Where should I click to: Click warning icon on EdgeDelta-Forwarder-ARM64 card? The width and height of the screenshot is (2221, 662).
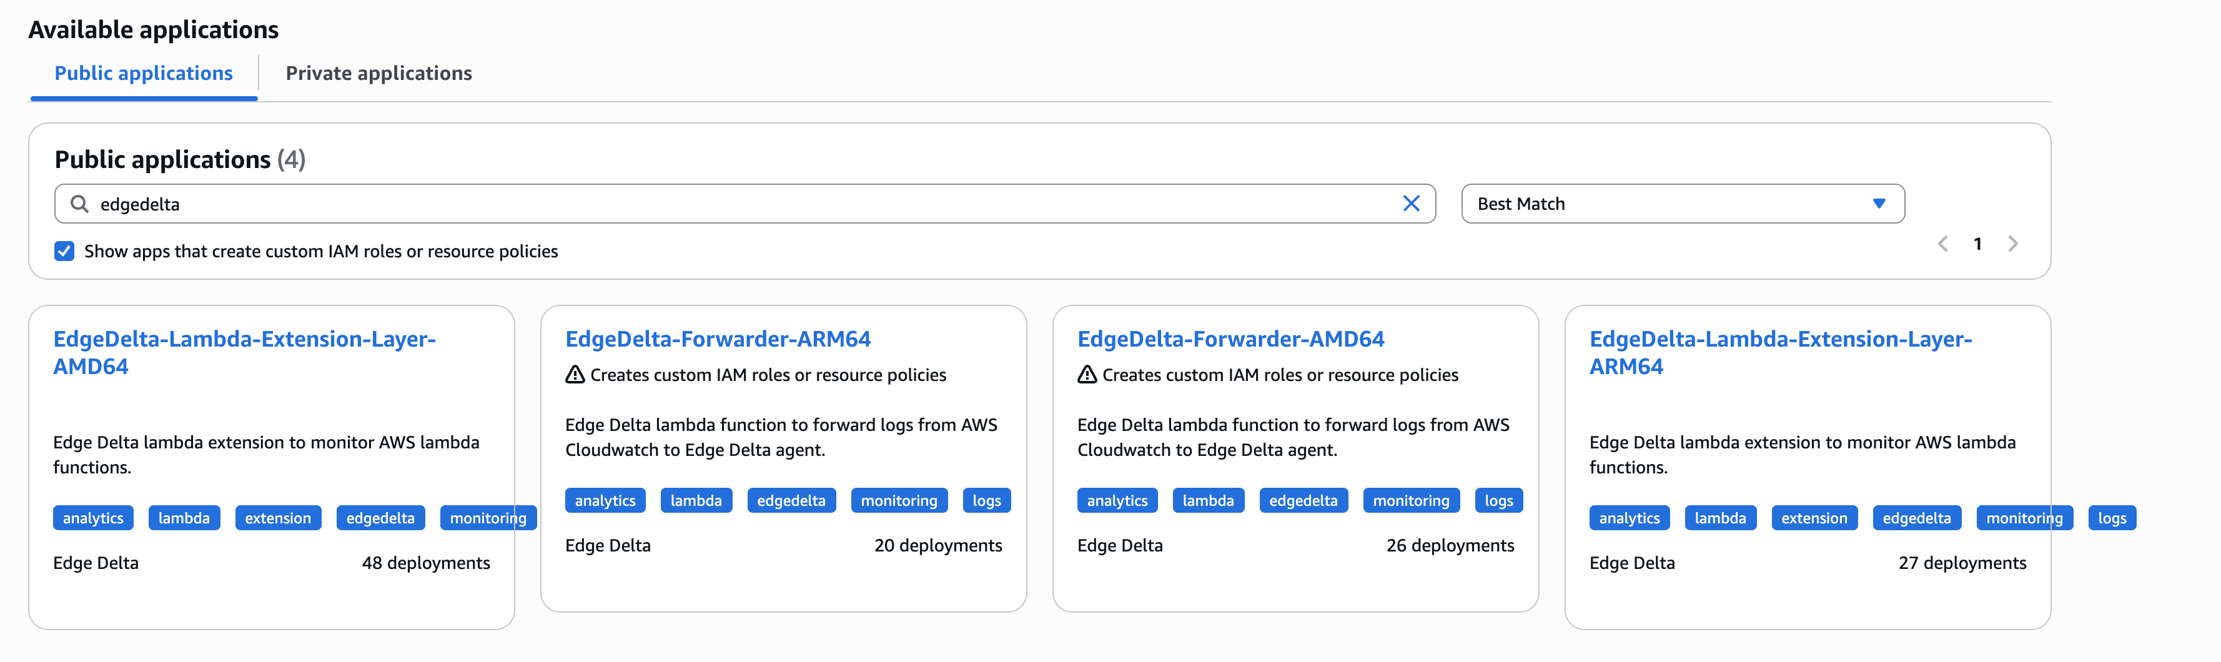575,375
